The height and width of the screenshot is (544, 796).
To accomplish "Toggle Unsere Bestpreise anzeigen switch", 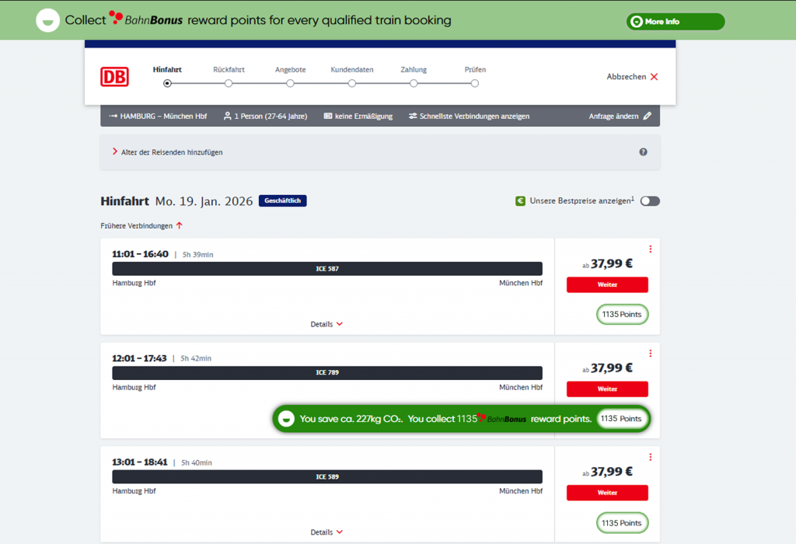I will pos(650,201).
